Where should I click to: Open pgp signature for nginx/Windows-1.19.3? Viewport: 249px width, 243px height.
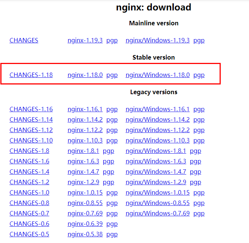199,41
